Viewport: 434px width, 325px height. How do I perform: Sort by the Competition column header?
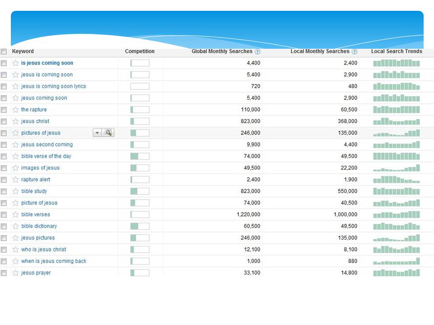click(x=140, y=51)
